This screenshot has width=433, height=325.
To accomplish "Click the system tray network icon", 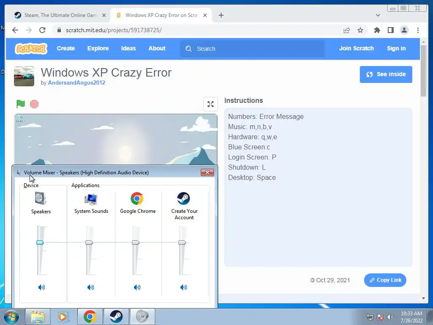I will [x=370, y=317].
